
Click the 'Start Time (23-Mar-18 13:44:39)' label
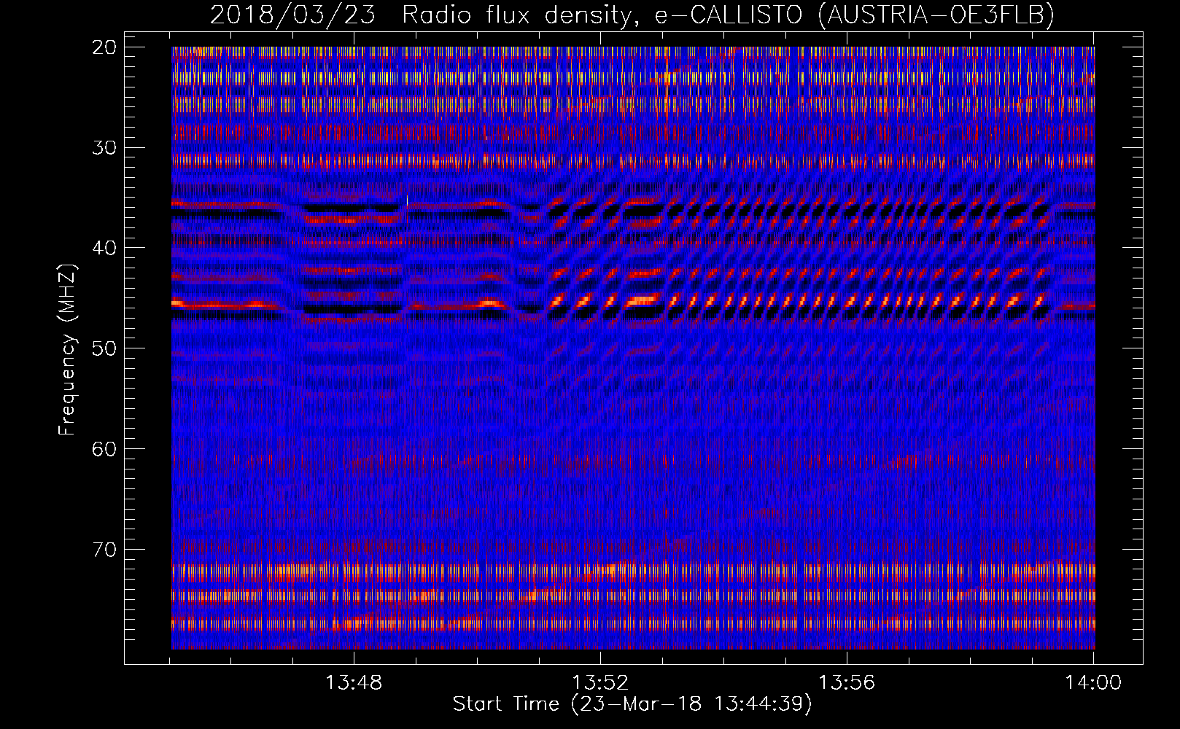632,704
